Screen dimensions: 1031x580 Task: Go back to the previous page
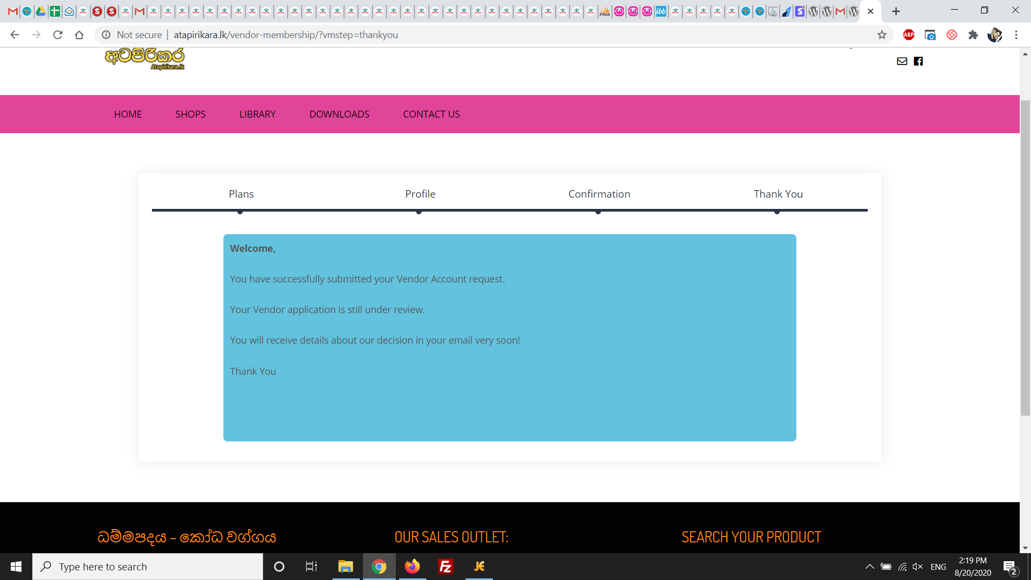14,35
